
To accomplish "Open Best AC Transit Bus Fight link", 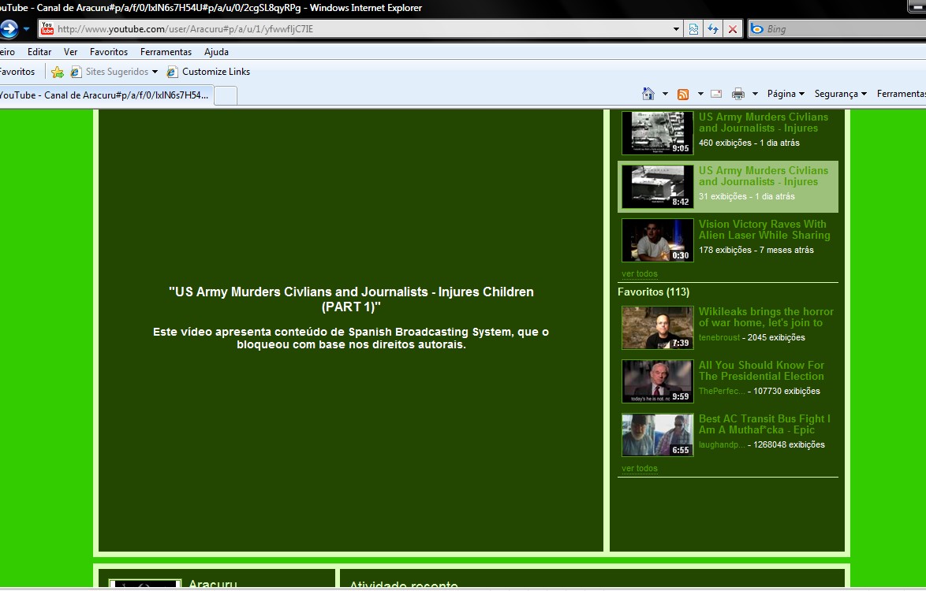I will pyautogui.click(x=764, y=425).
